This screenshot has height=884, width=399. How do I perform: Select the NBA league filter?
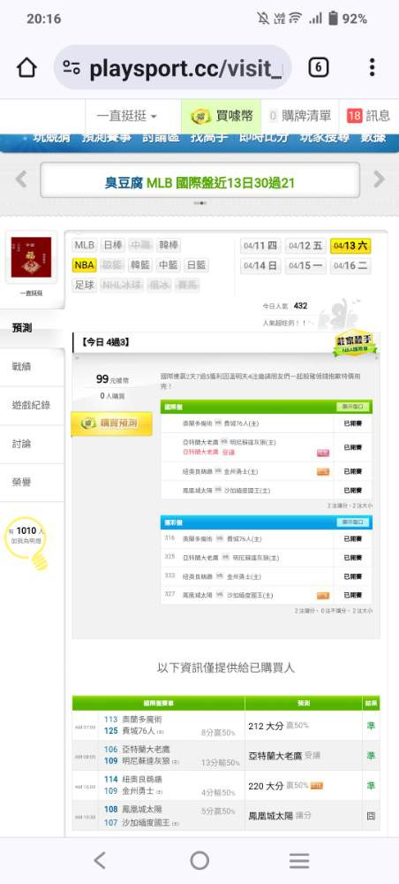84,265
